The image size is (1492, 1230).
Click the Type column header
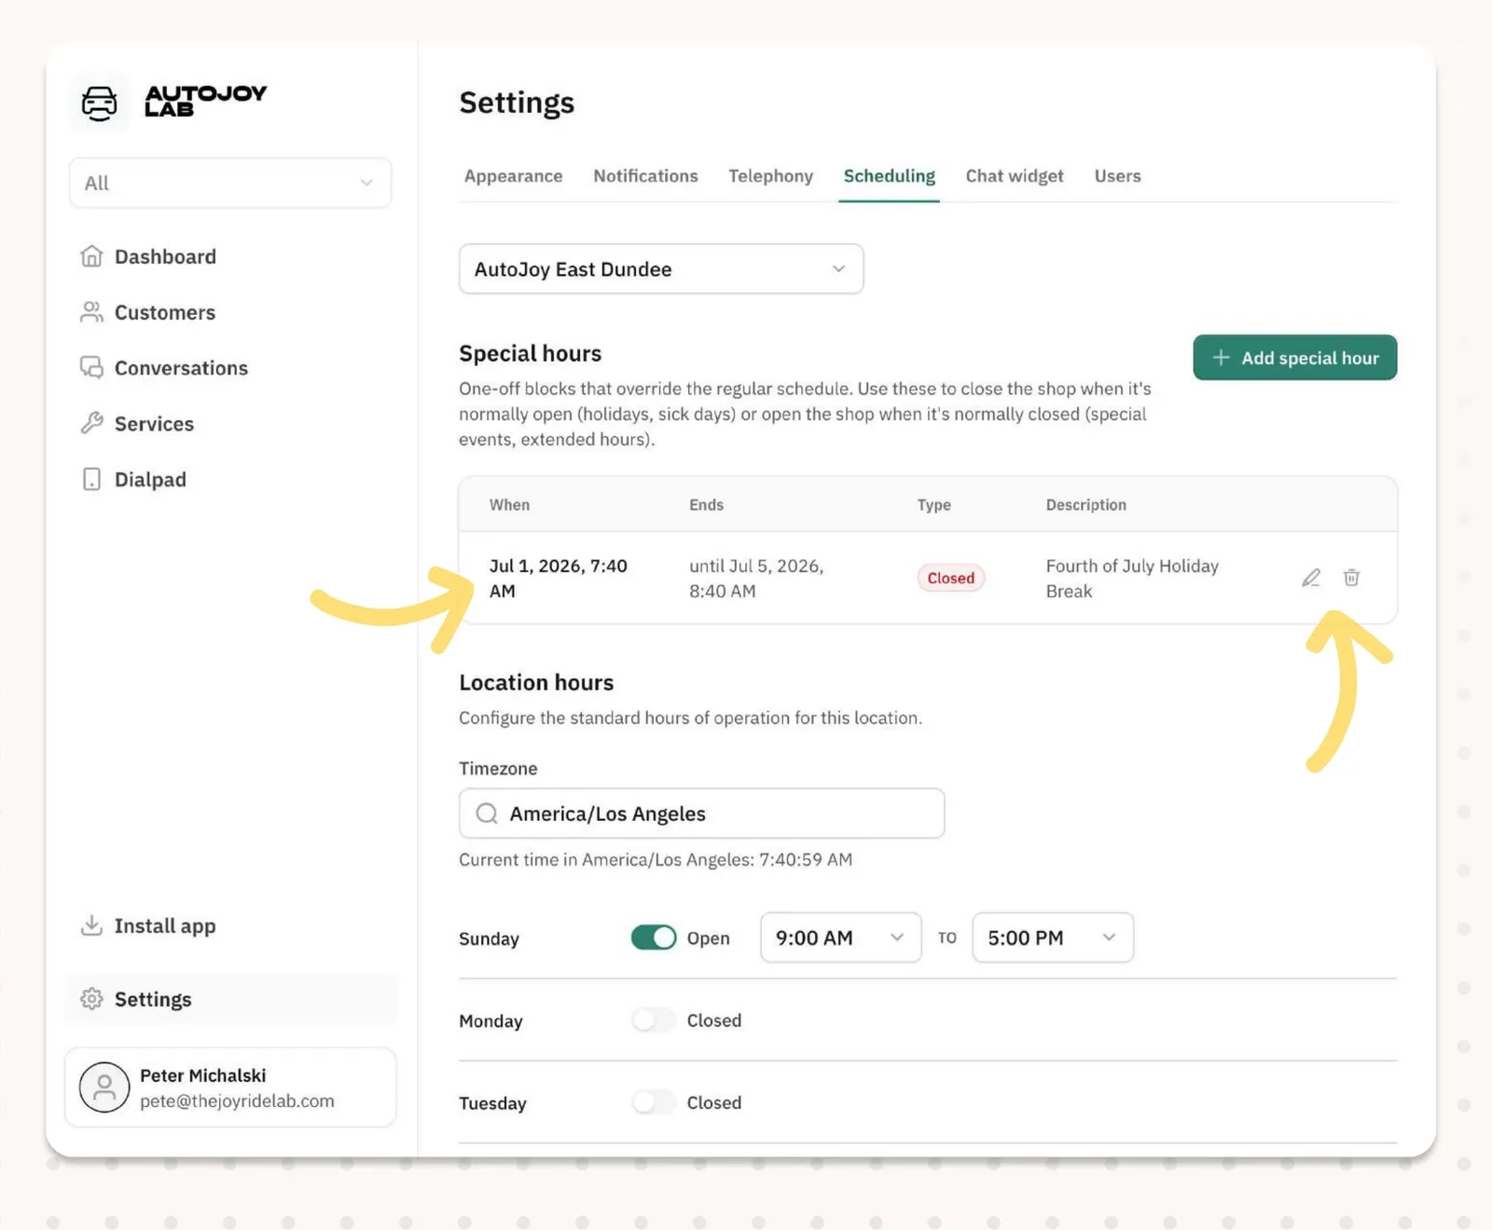pyautogui.click(x=933, y=505)
